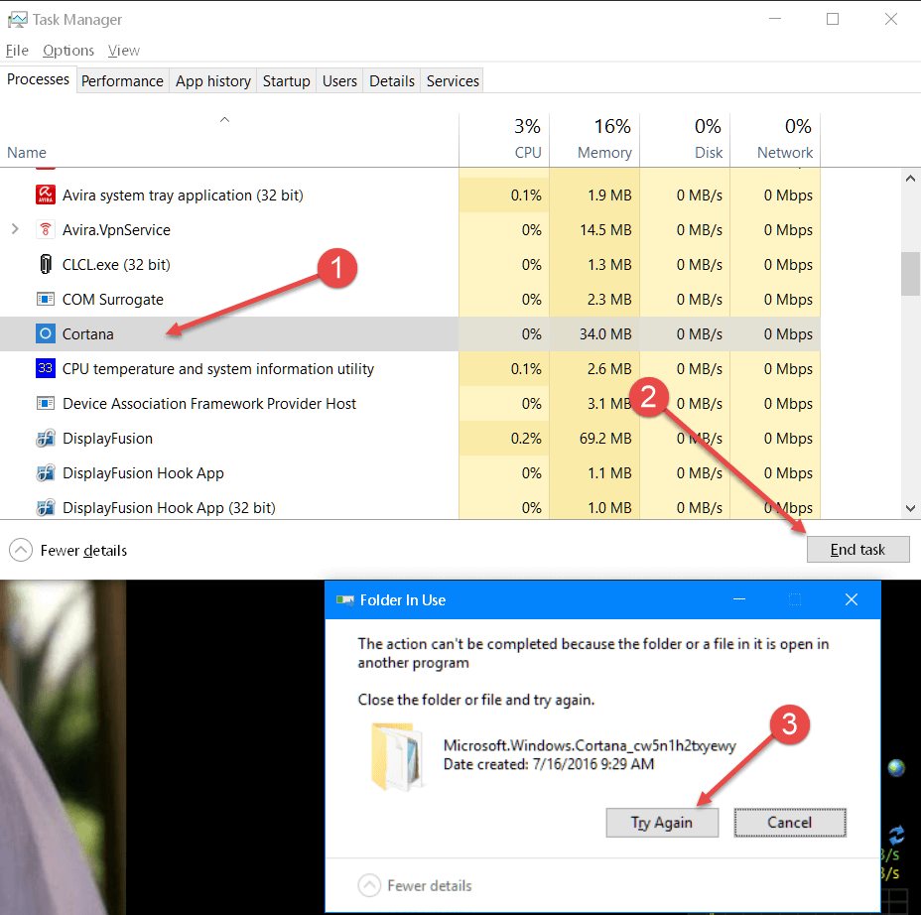Click the blue sync arrows icon
Screen dimensions: 921x915
coord(896,835)
